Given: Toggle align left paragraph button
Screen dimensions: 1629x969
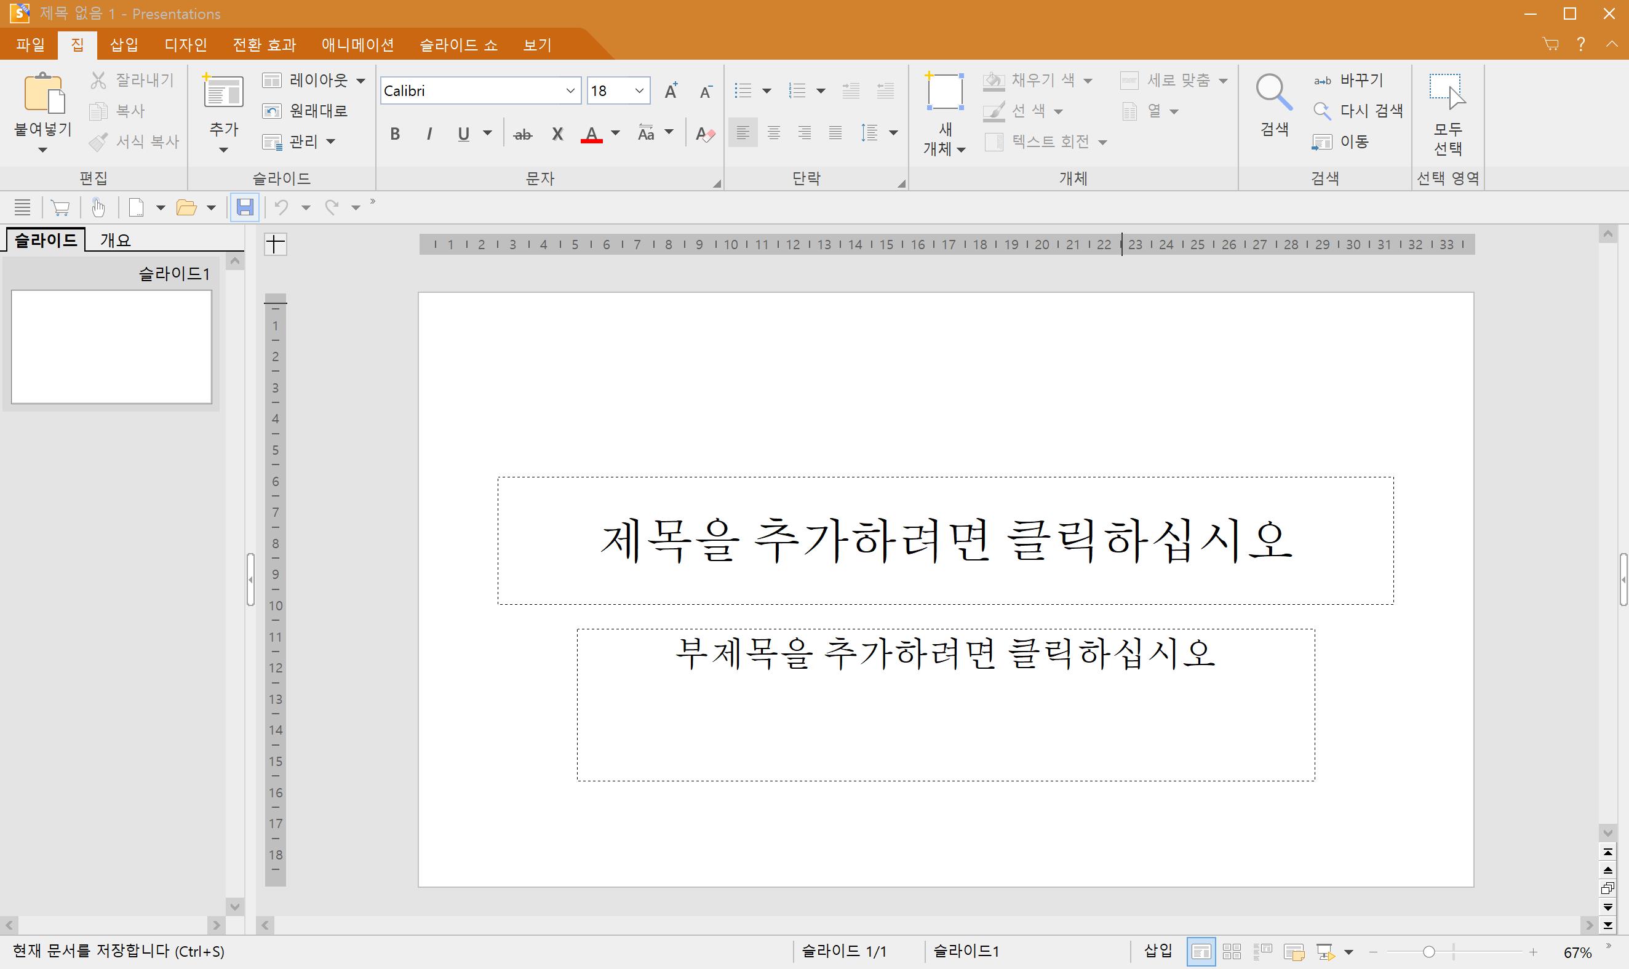Looking at the screenshot, I should (743, 134).
